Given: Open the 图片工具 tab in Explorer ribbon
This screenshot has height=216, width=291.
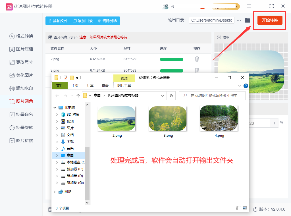Looking at the screenshot, I should (x=124, y=86).
